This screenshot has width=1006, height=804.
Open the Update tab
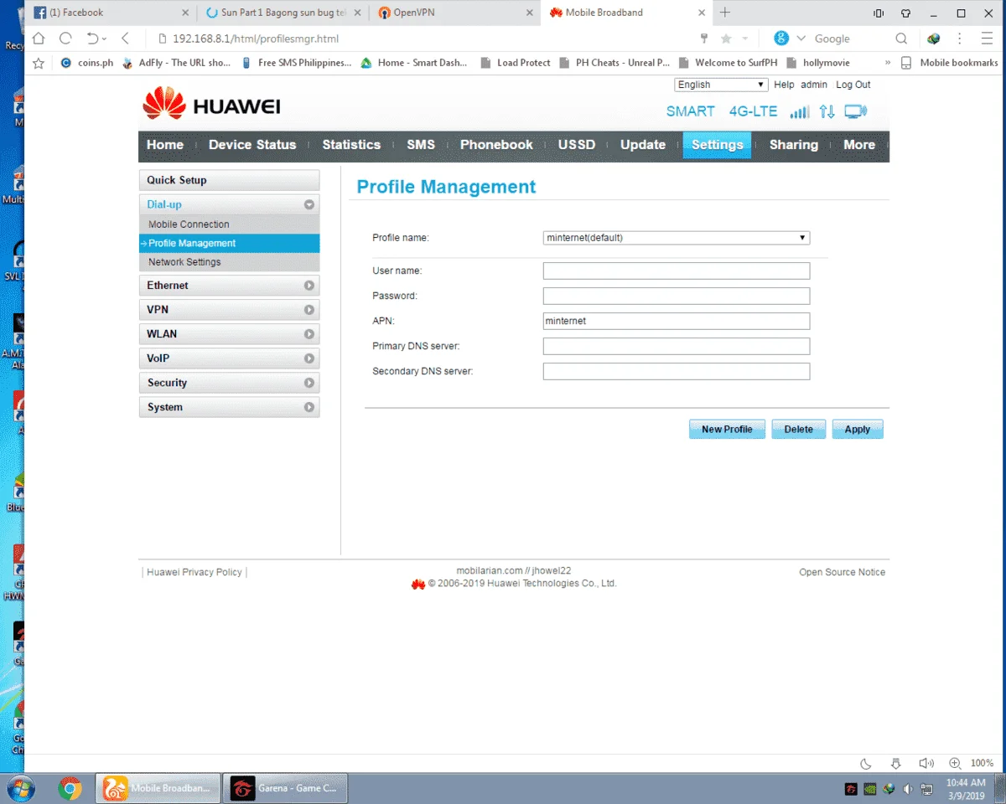pyautogui.click(x=643, y=145)
